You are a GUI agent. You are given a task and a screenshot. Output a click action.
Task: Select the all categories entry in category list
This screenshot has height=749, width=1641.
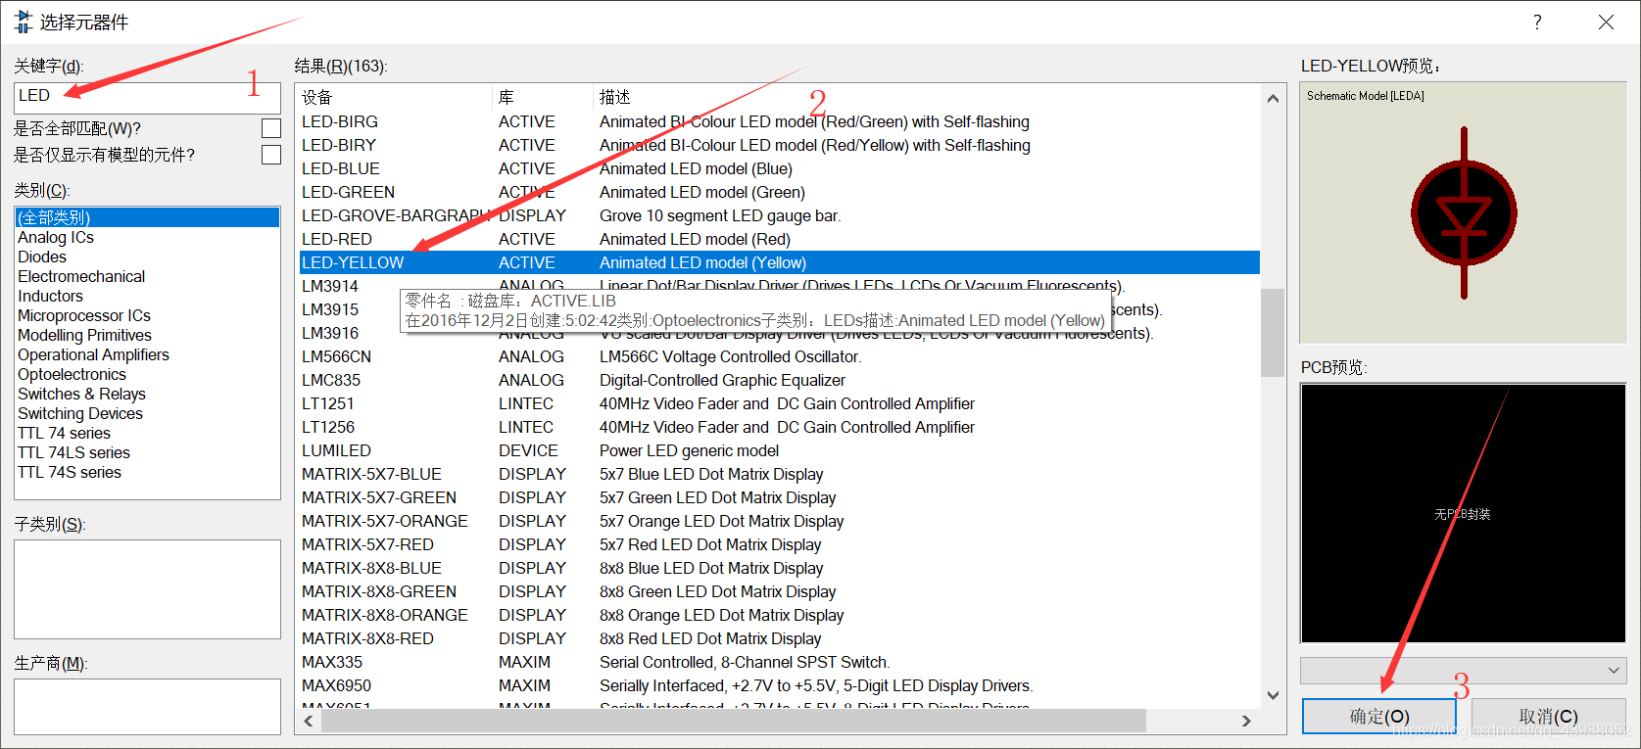click(x=147, y=217)
